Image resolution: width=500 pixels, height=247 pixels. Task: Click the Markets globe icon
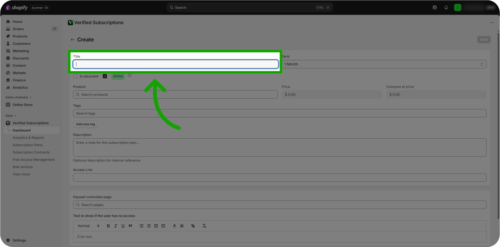[x=8, y=73]
